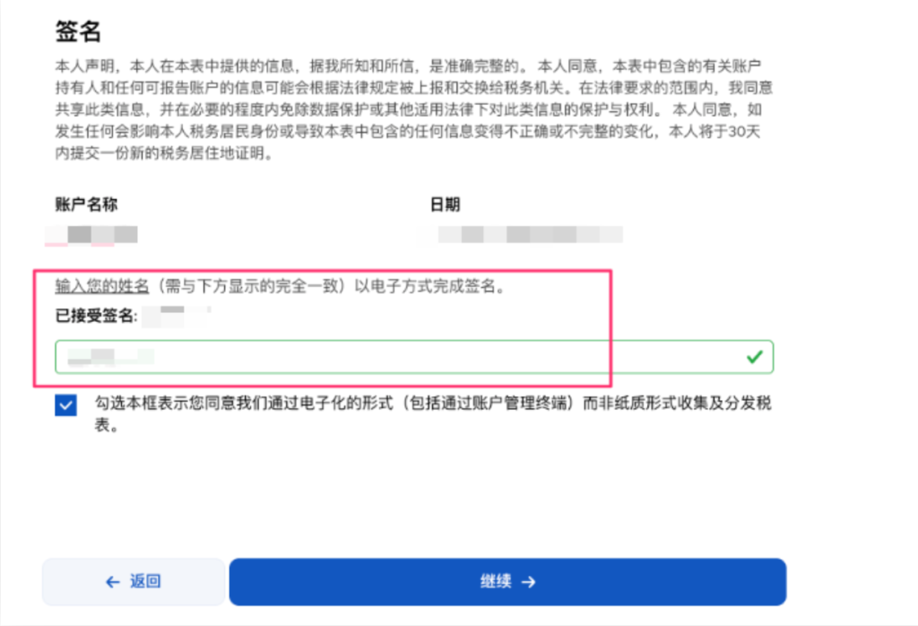Screen dimensions: 918x626
Task: Click the blurred accepted signature name
Action: coord(177,317)
